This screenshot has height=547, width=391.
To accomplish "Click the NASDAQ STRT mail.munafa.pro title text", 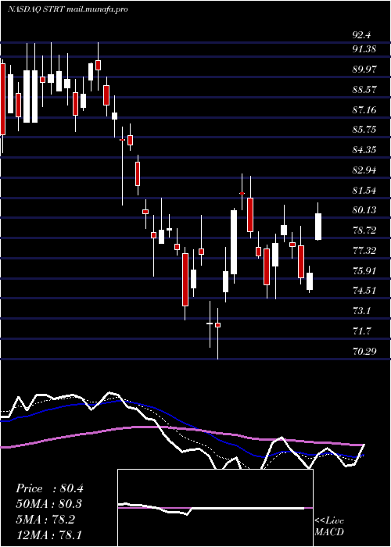I will coord(68,9).
